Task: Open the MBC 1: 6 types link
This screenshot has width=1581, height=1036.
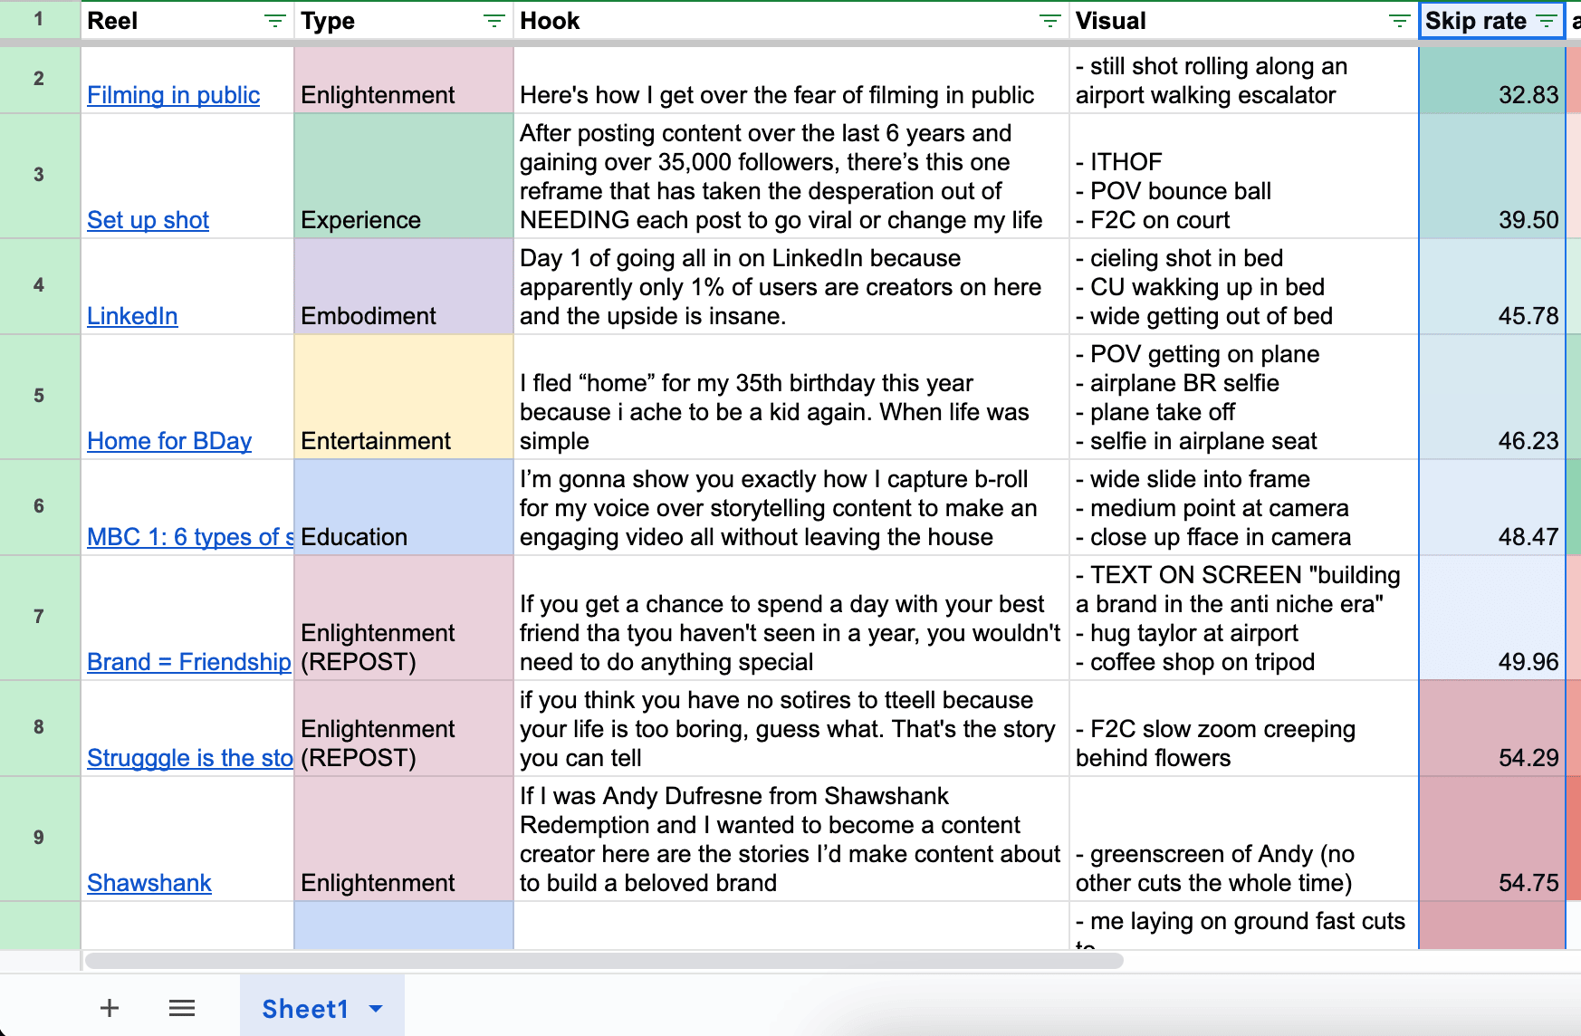Action: 190,537
